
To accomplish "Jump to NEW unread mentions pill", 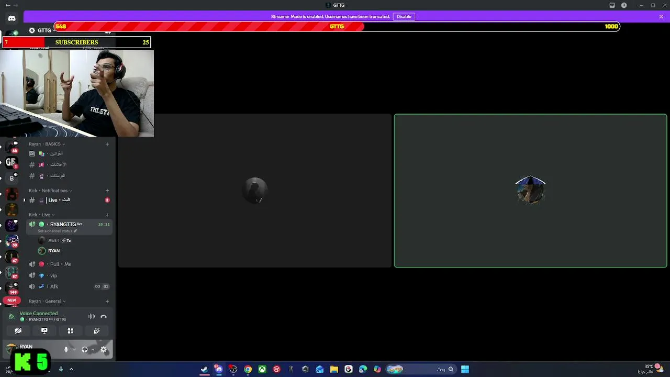I will [x=12, y=301].
